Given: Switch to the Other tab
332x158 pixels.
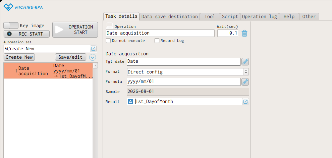Looking at the screenshot, I should point(309,16).
